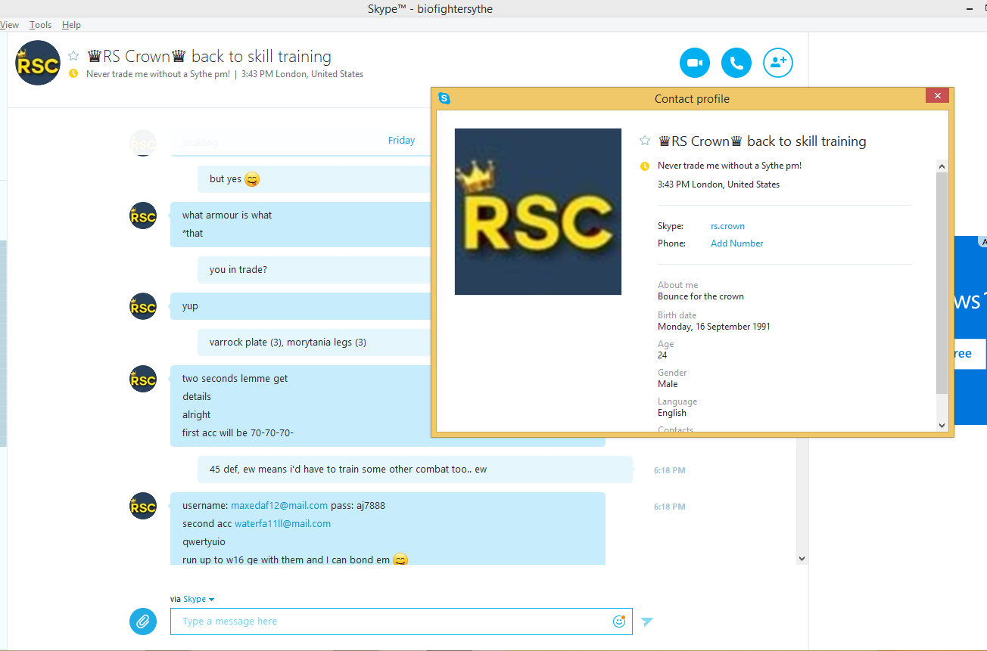
Task: Click Add Number phone link
Action: [x=736, y=243]
